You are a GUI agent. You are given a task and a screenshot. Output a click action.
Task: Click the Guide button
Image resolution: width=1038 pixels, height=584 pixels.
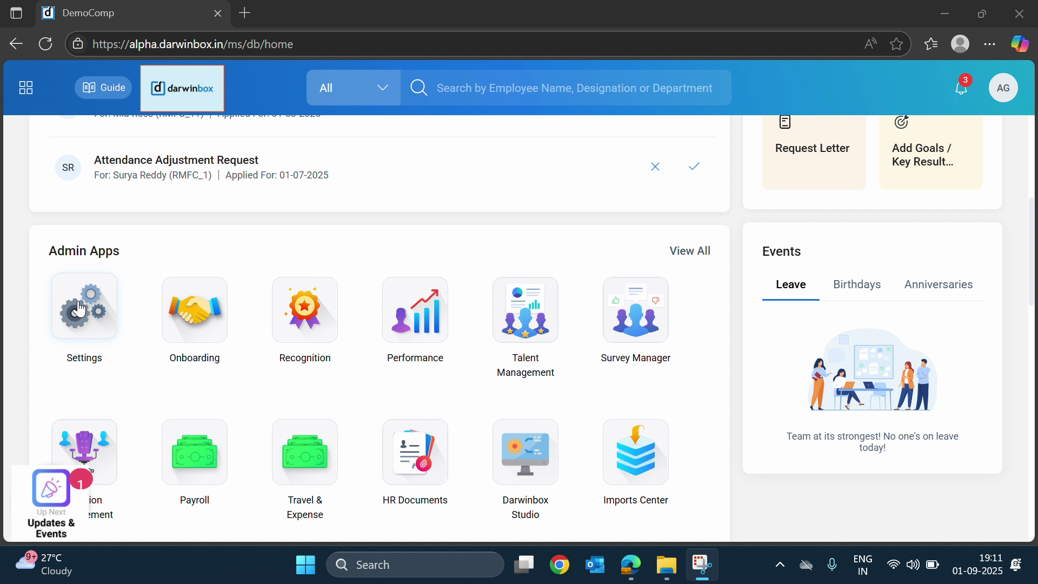pyautogui.click(x=103, y=88)
